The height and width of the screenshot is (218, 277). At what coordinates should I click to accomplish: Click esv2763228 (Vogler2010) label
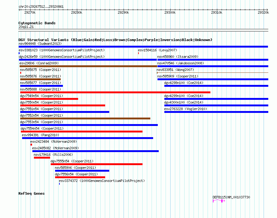tap(185, 109)
